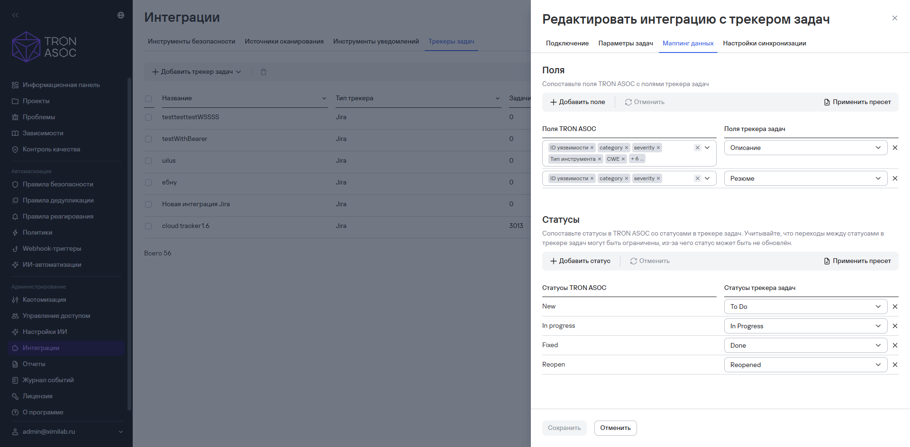The width and height of the screenshot is (910, 447).
Task: Expand the Добавить трекер задач dropdown
Action: coord(196,72)
